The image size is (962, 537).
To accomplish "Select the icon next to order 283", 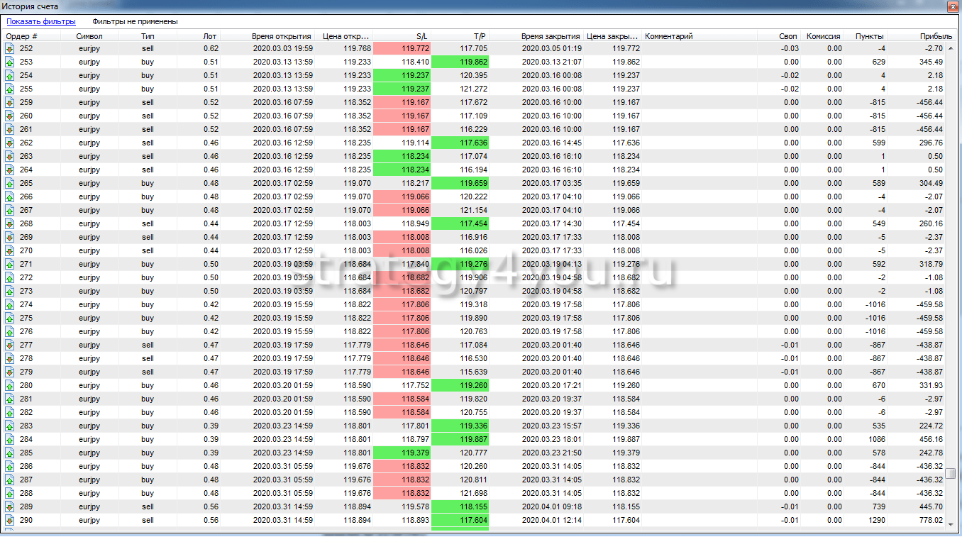I will click(10, 426).
